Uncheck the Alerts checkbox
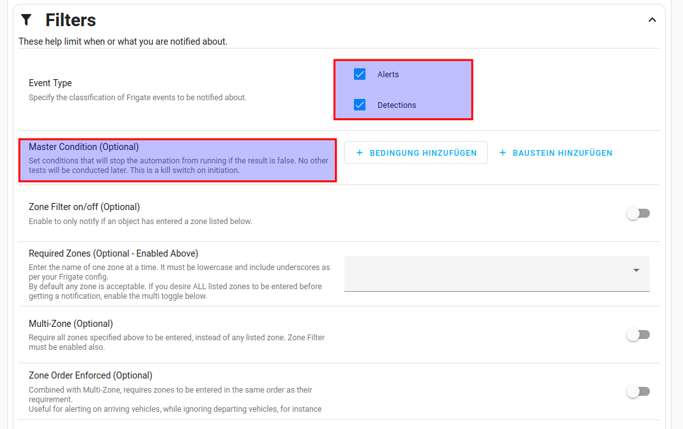Screen dimensions: 683x429 pyautogui.click(x=360, y=74)
